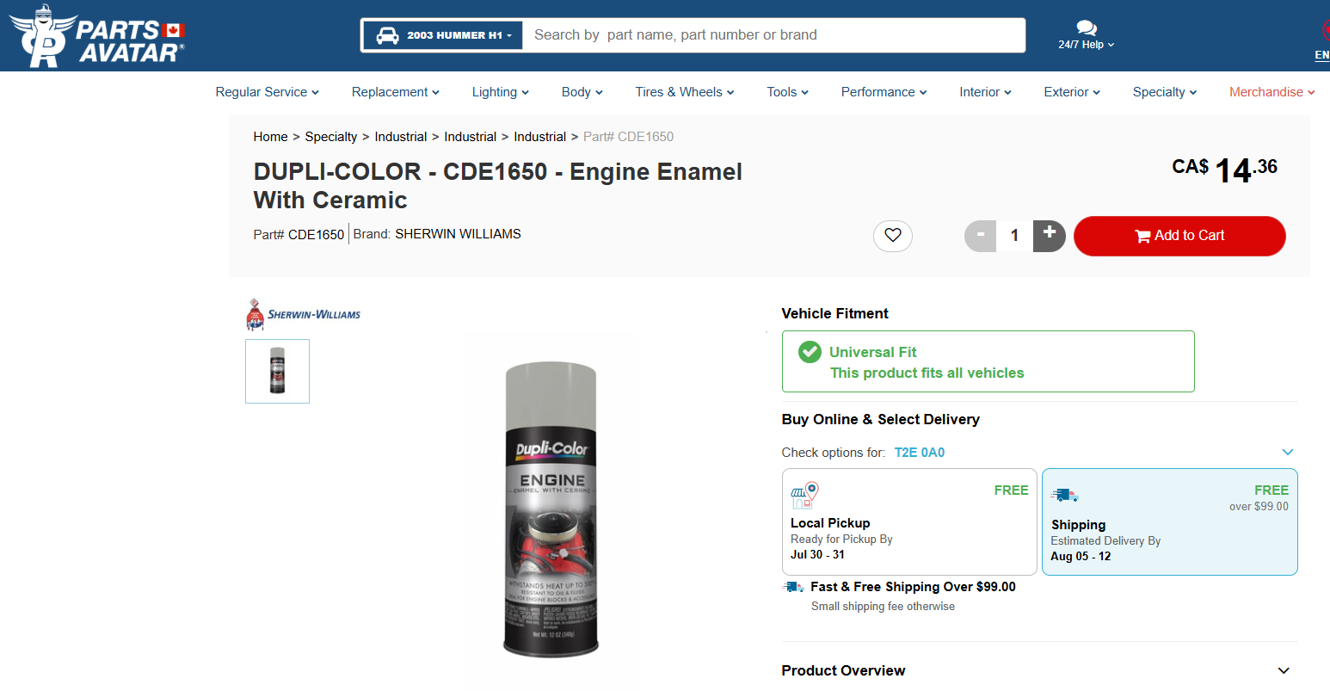Expand the postal code delivery options chevron
The height and width of the screenshot is (691, 1330).
click(1288, 453)
